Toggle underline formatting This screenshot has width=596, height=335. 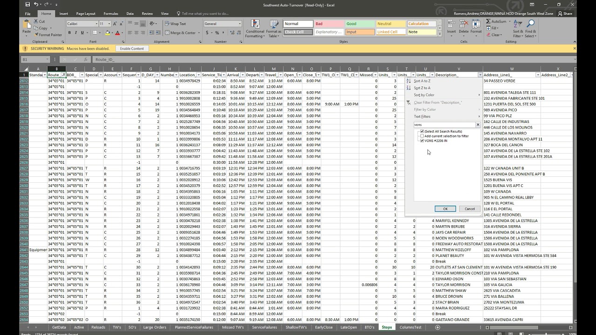pos(82,33)
